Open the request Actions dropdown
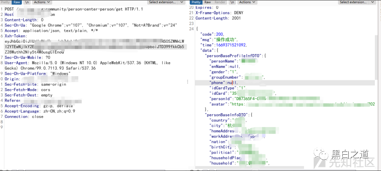This screenshot has width=381, height=171. point(41,2)
